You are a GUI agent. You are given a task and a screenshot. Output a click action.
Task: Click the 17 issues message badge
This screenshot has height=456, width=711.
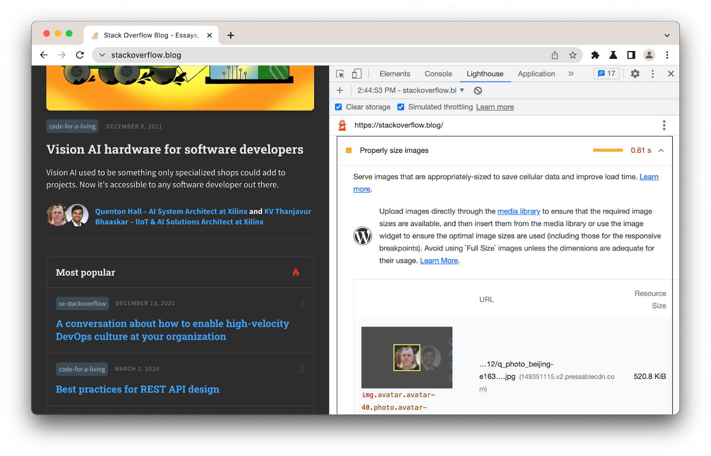[x=607, y=74]
